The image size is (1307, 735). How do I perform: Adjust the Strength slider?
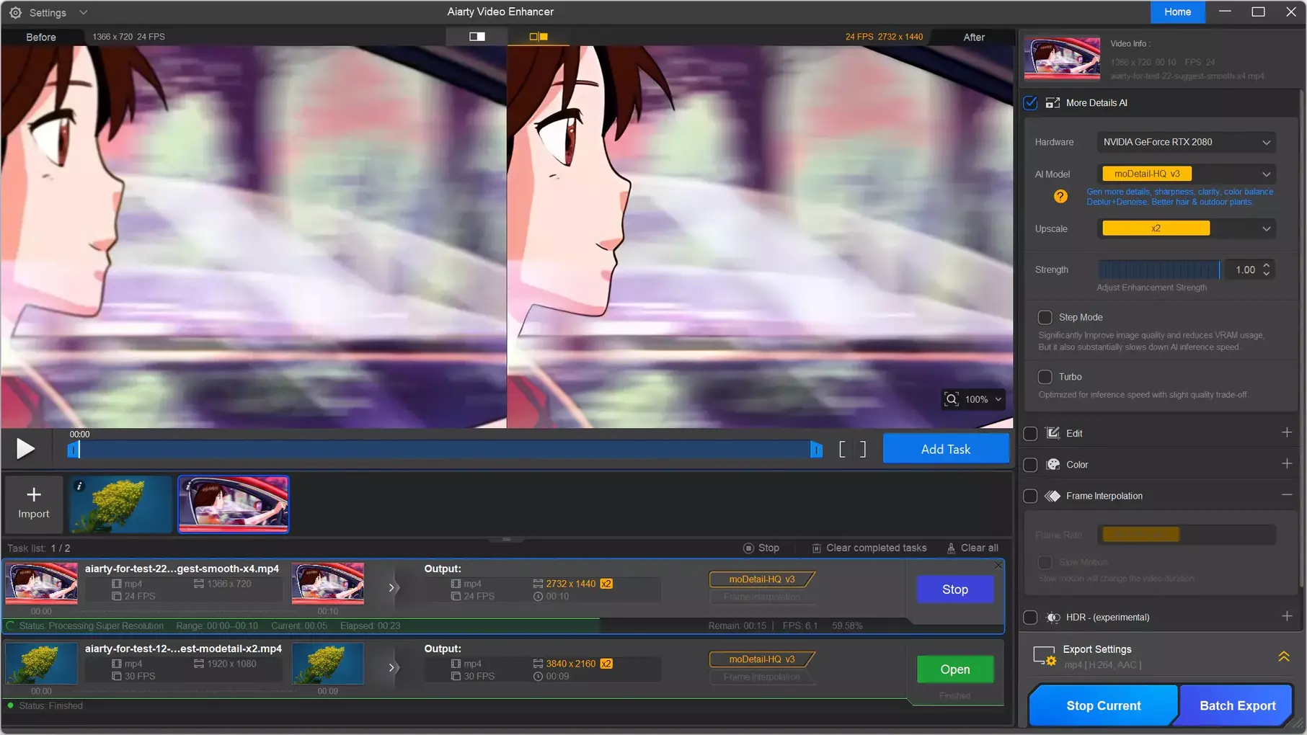click(x=1158, y=269)
